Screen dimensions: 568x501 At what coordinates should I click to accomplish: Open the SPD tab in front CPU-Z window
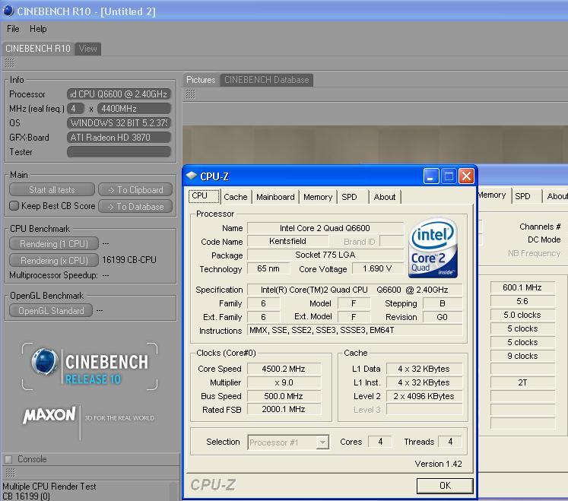click(353, 197)
